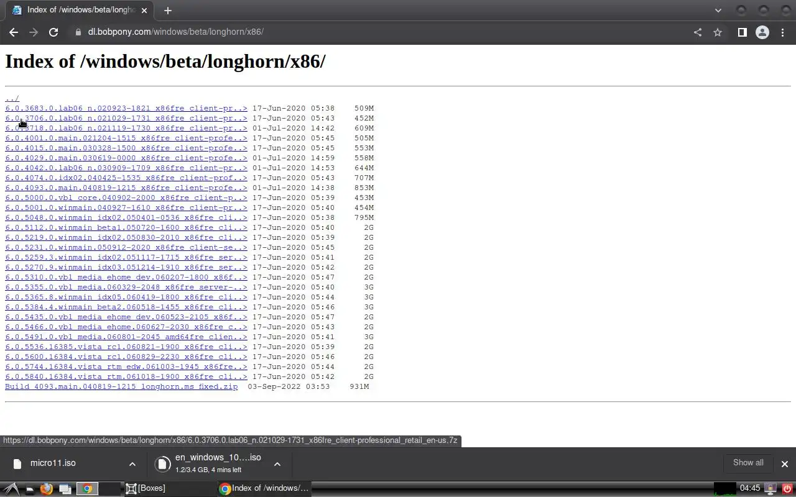Image resolution: width=796 pixels, height=497 pixels.
Task: Launch Firefox from the taskbar
Action: pos(47,489)
